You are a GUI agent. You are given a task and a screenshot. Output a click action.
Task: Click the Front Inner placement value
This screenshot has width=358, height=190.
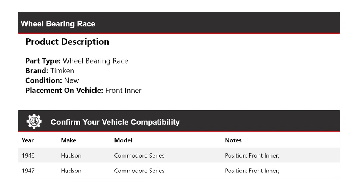pos(123,90)
